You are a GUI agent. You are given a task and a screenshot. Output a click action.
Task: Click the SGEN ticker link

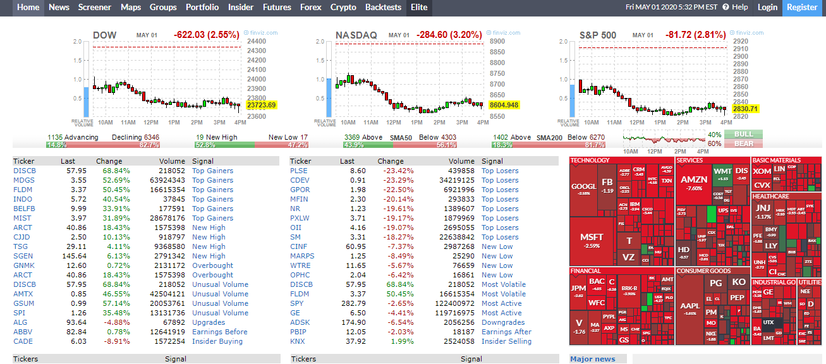(23, 256)
